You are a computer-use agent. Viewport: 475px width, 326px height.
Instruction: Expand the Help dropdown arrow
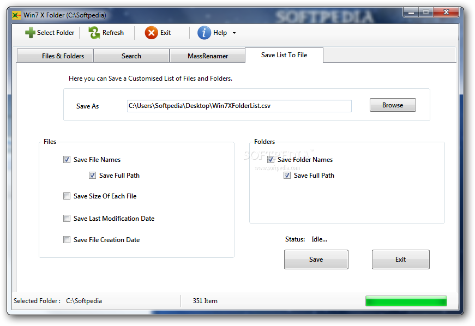tap(234, 33)
